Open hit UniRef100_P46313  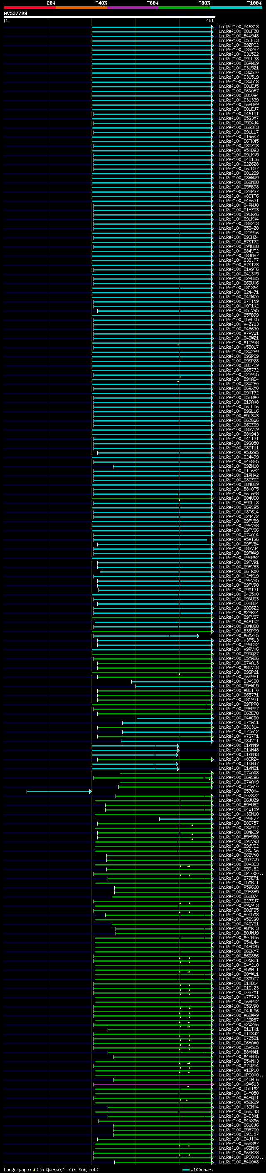(239, 27)
